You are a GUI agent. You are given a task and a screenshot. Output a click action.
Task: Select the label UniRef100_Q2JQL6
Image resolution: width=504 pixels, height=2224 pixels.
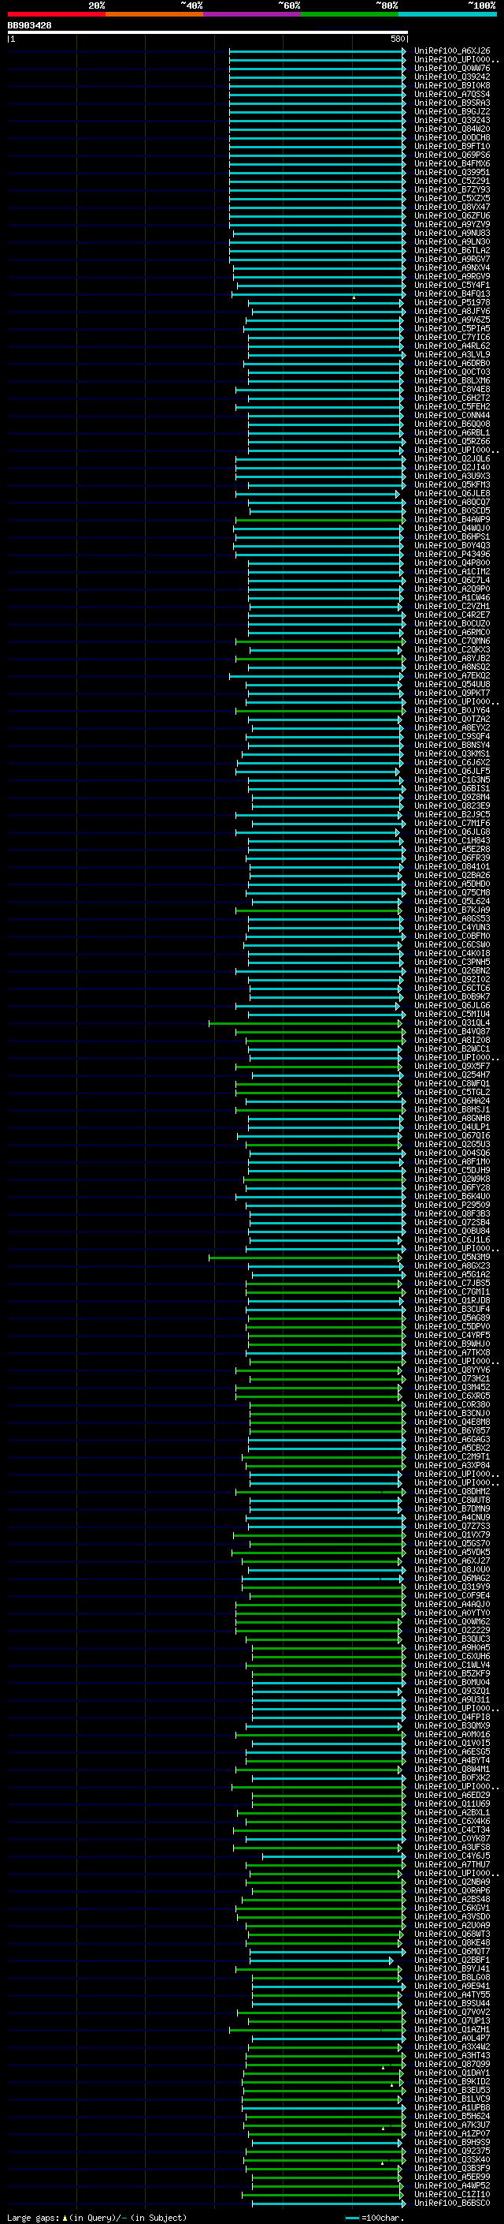[452, 458]
